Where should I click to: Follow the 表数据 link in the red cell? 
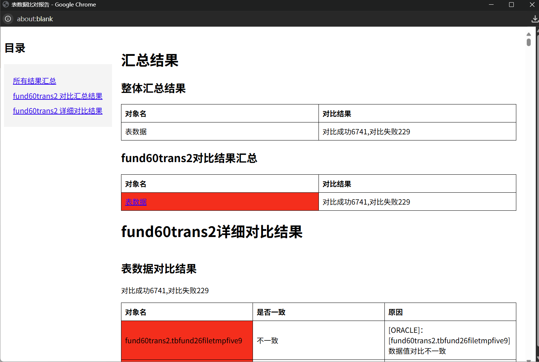coord(136,202)
